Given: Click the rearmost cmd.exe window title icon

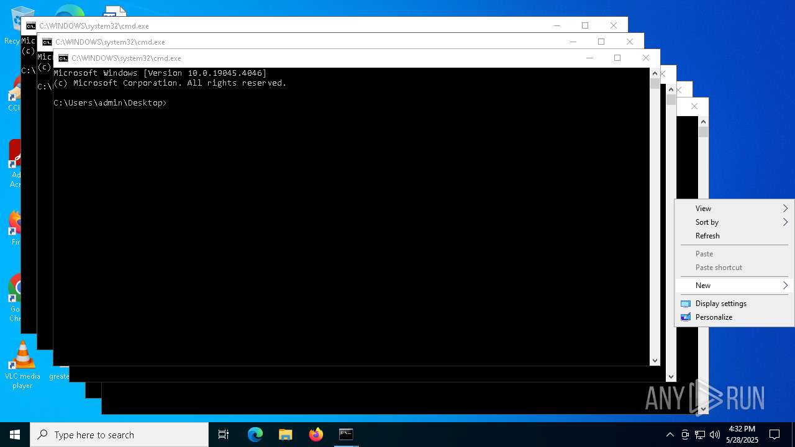Looking at the screenshot, I should tap(30, 26).
